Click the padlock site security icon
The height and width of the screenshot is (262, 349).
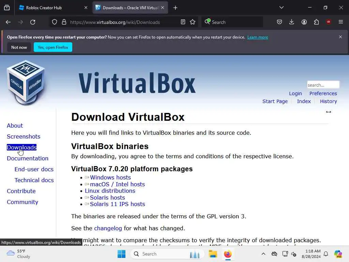[64, 22]
